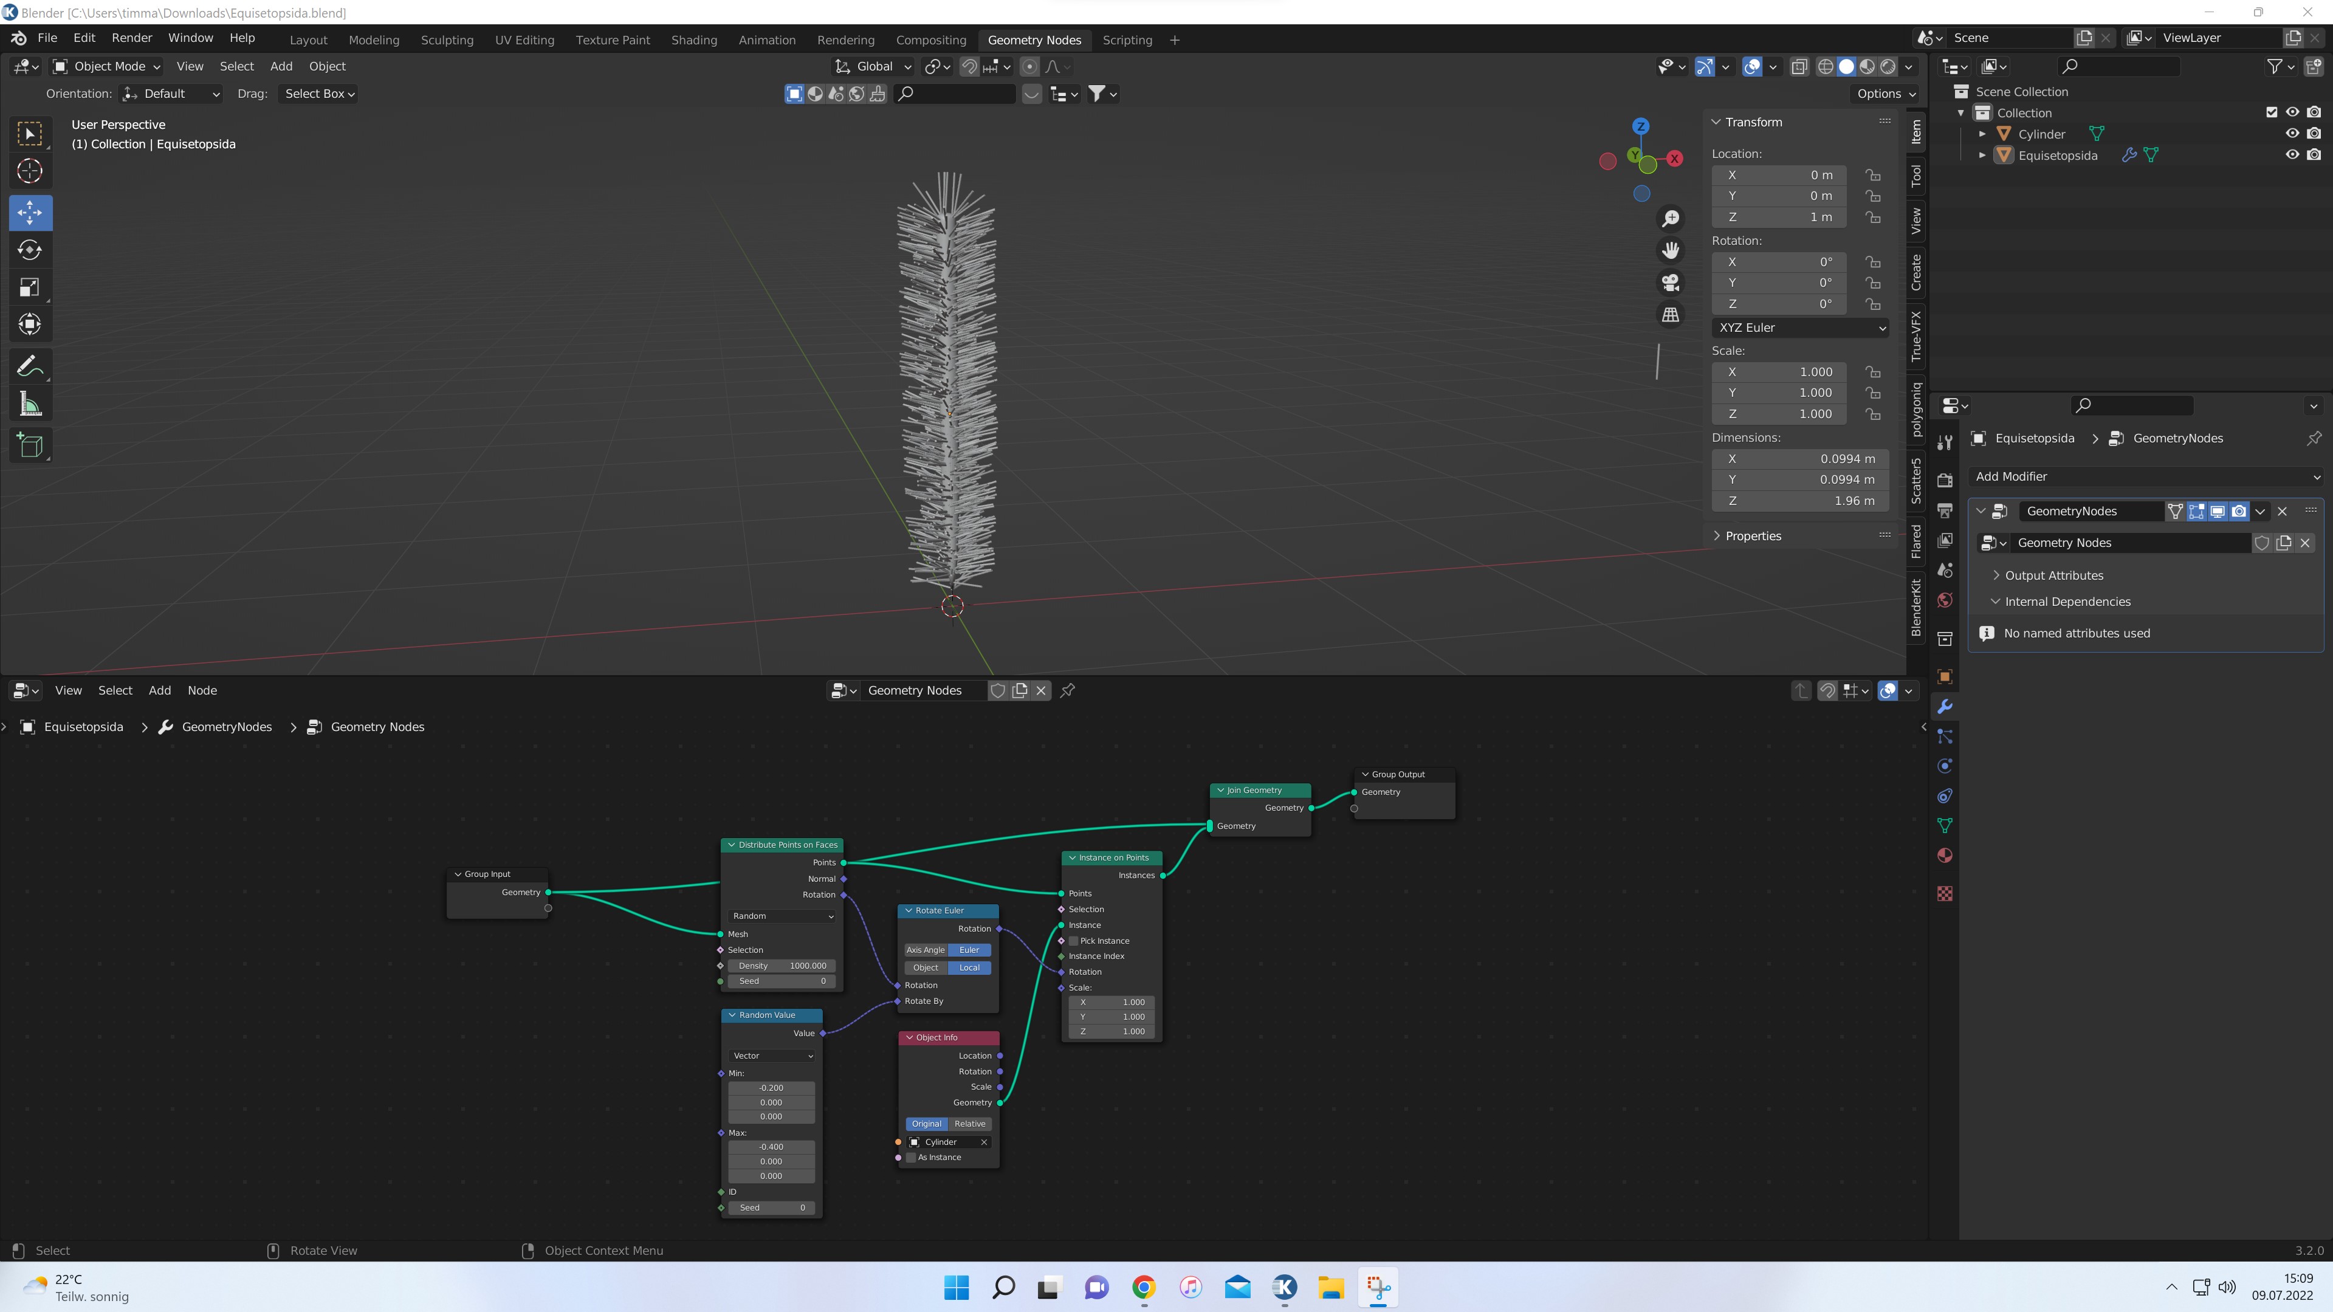2333x1312 pixels.
Task: Remove the GeometryNodes modifier
Action: click(x=2283, y=512)
